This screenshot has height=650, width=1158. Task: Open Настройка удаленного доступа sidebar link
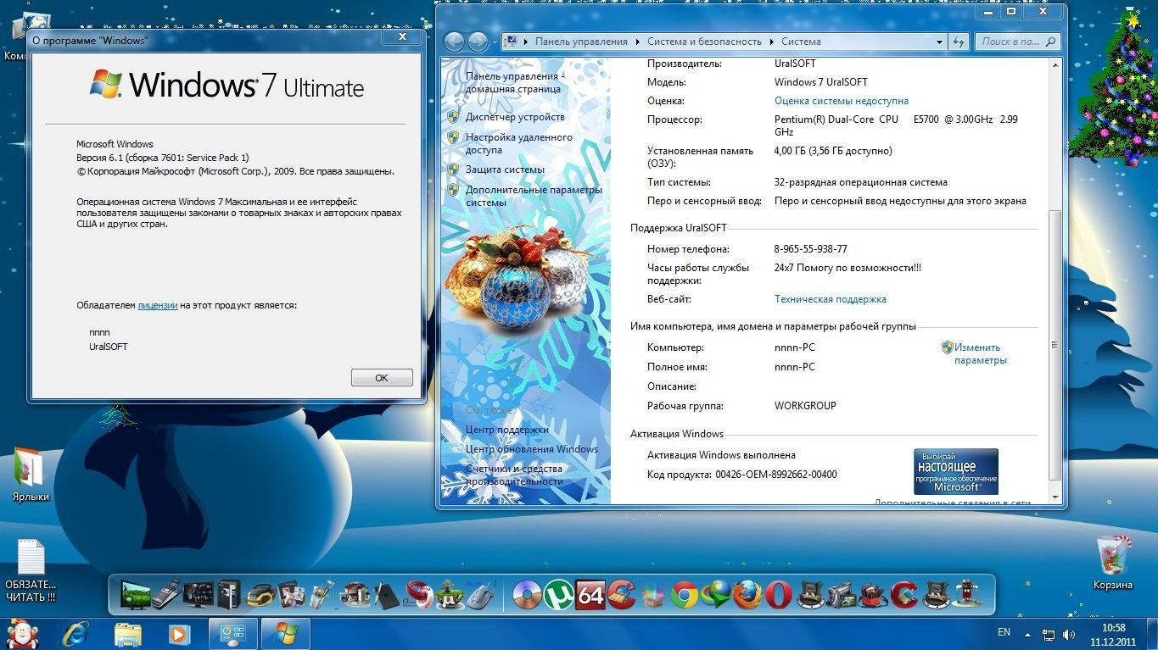(519, 143)
